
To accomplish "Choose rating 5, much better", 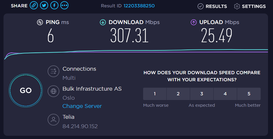I will [249, 94].
